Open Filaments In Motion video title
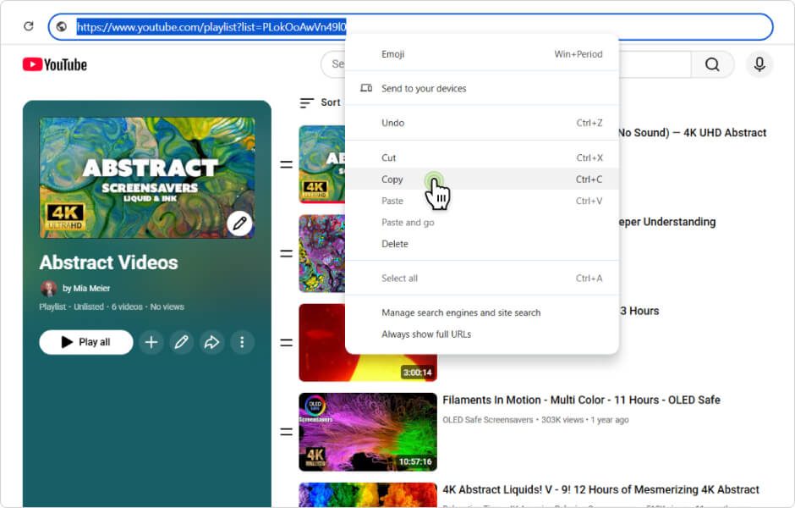This screenshot has height=508, width=795. (x=581, y=400)
